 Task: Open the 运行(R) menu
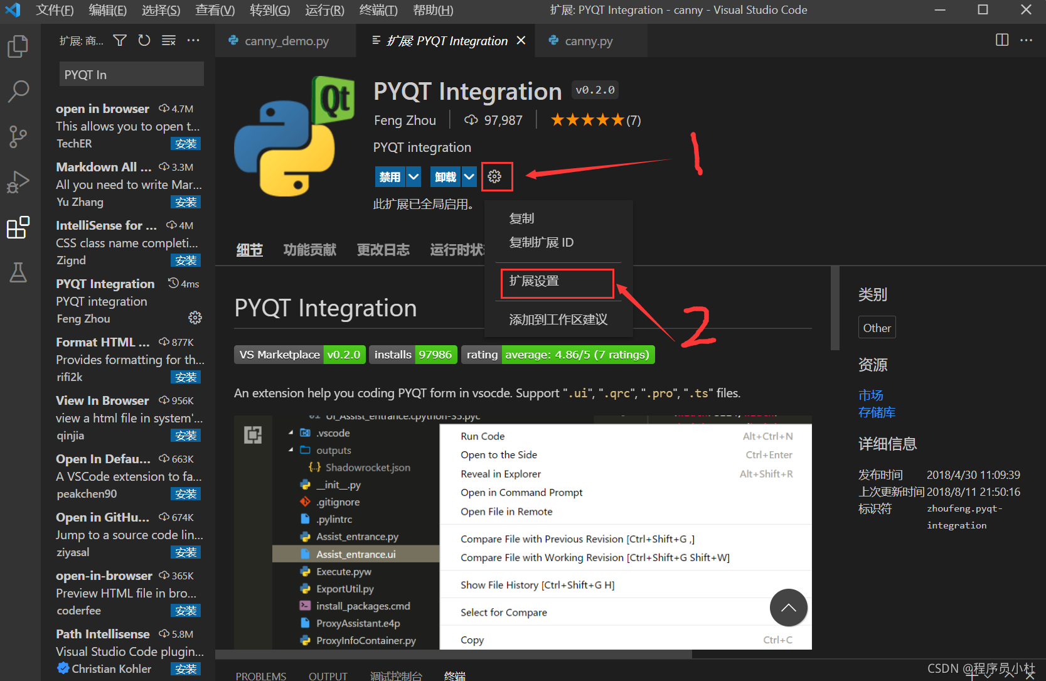(325, 10)
